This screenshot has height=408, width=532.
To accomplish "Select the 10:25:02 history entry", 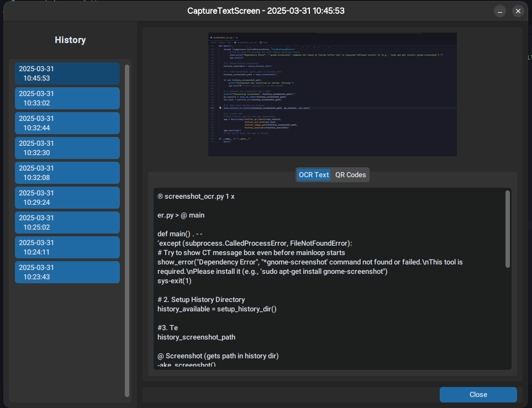I will [x=67, y=222].
